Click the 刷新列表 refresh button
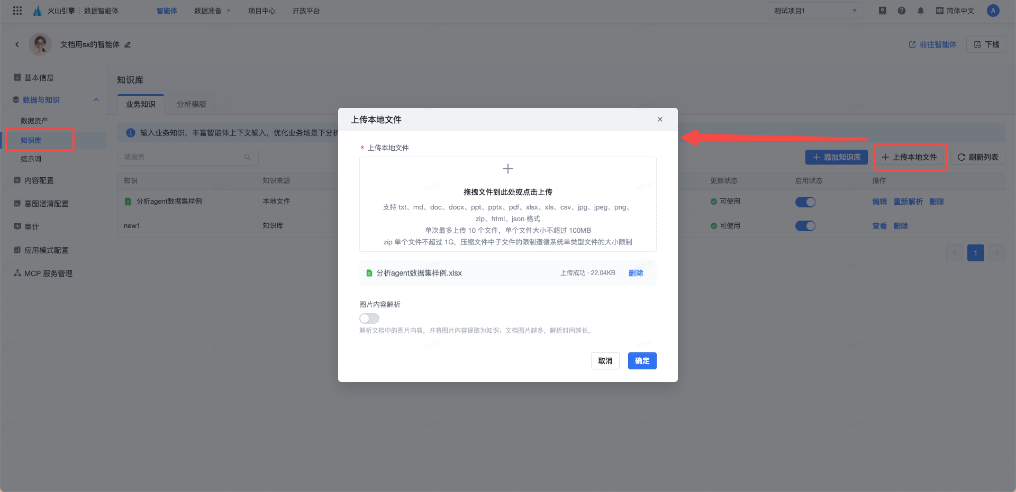Image resolution: width=1016 pixels, height=492 pixels. coord(977,157)
